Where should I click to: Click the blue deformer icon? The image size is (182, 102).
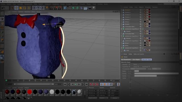click(x=81, y=8)
